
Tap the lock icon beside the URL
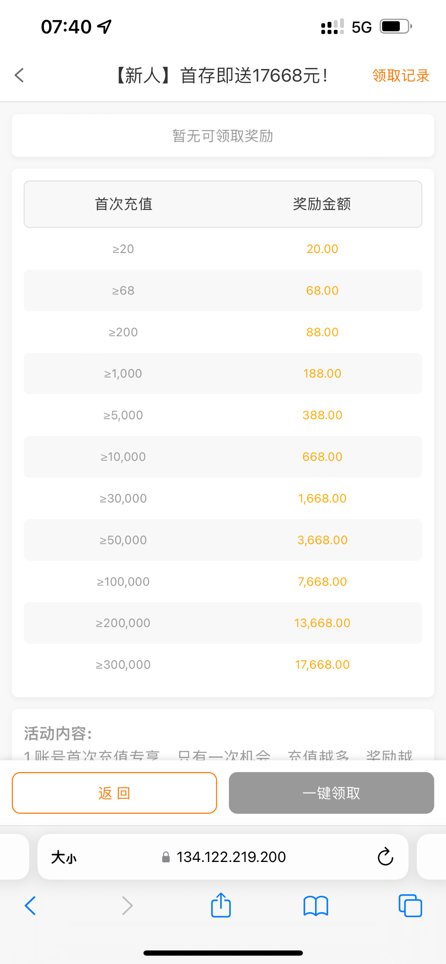coord(166,858)
